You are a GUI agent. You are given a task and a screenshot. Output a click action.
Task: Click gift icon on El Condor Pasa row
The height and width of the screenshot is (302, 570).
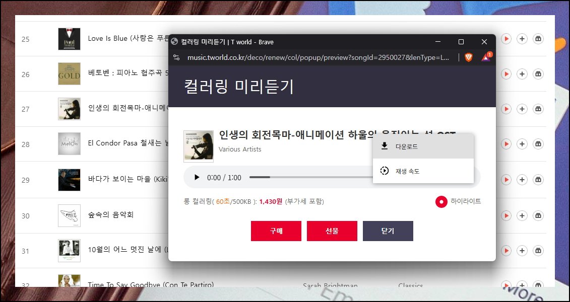(538, 144)
